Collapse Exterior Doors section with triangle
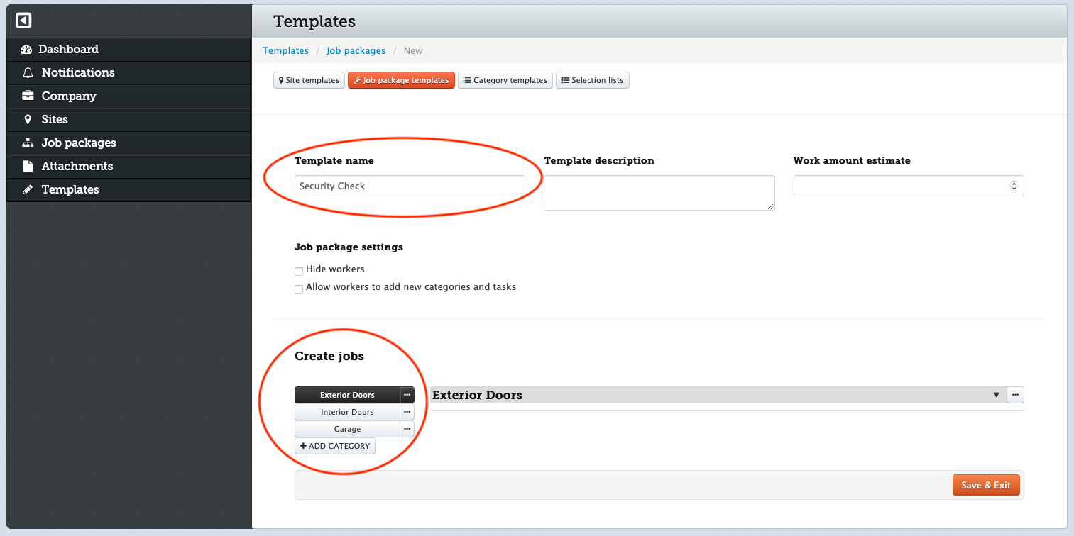Image resolution: width=1074 pixels, height=536 pixels. pyautogui.click(x=996, y=395)
